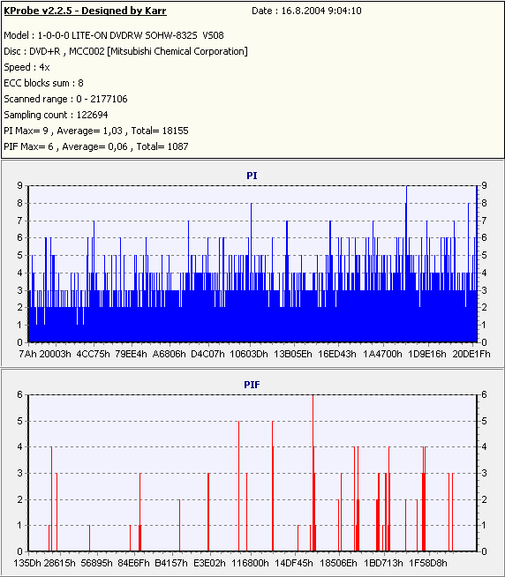Click PIF chart x-axis label '56895h'
This screenshot has width=505, height=577.
tap(96, 563)
